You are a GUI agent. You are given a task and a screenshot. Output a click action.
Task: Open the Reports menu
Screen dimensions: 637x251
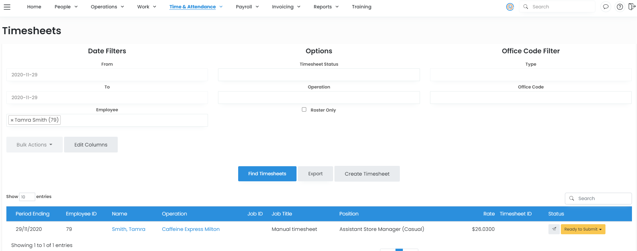[326, 7]
